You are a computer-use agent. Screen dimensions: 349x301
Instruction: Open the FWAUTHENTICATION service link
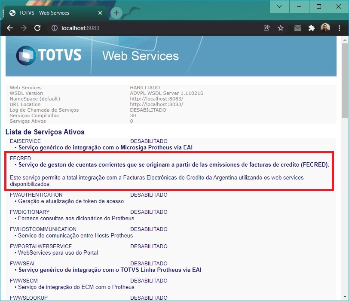click(x=36, y=195)
